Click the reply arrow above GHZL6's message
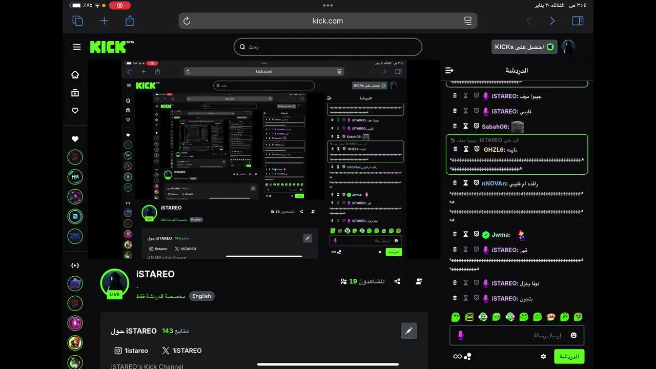 pyautogui.click(x=453, y=140)
